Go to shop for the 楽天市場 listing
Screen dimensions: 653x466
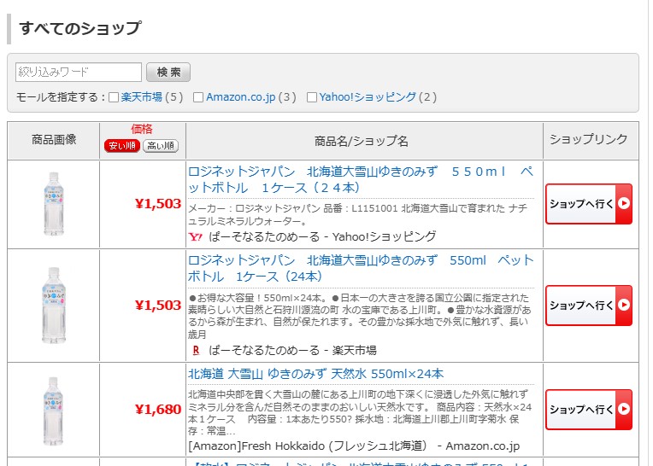(589, 306)
